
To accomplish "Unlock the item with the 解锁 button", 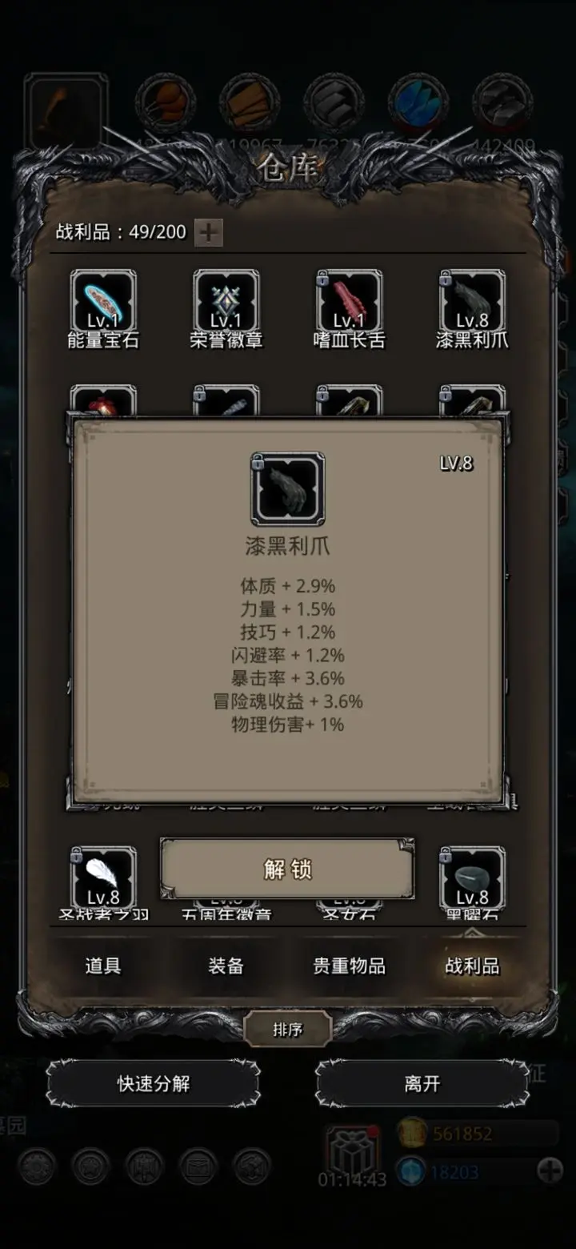I will click(287, 869).
